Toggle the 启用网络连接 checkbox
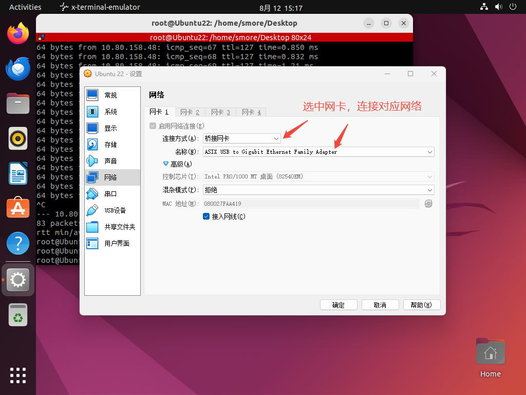Viewport: 526px width, 395px height. [x=153, y=126]
